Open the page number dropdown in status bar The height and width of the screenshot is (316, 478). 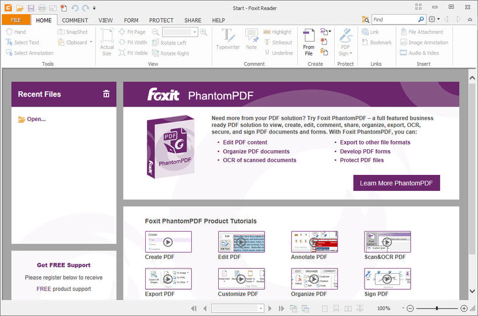(x=260, y=308)
